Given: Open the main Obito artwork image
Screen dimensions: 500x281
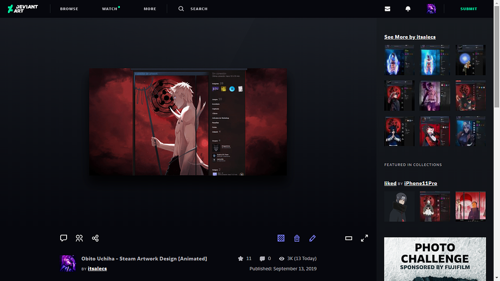Looking at the screenshot, I should [188, 122].
